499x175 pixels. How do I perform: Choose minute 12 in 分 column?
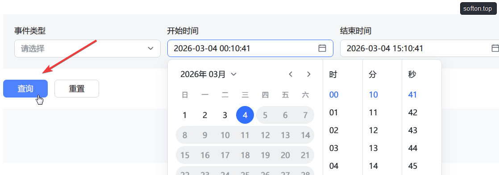tap(373, 130)
